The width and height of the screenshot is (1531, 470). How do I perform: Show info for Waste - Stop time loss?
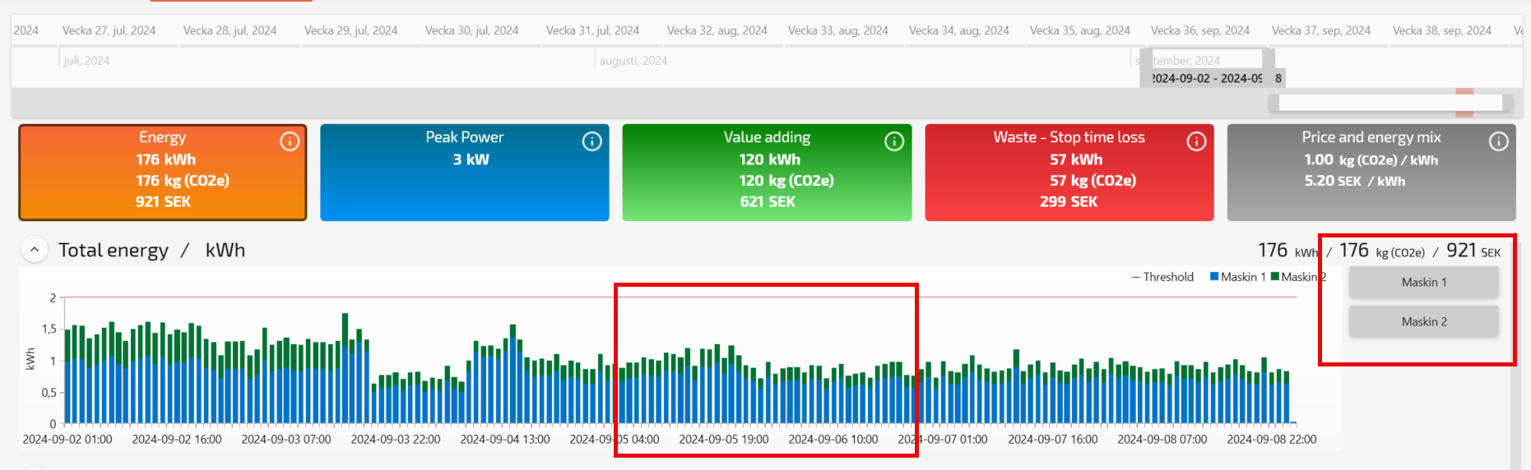(x=1196, y=141)
